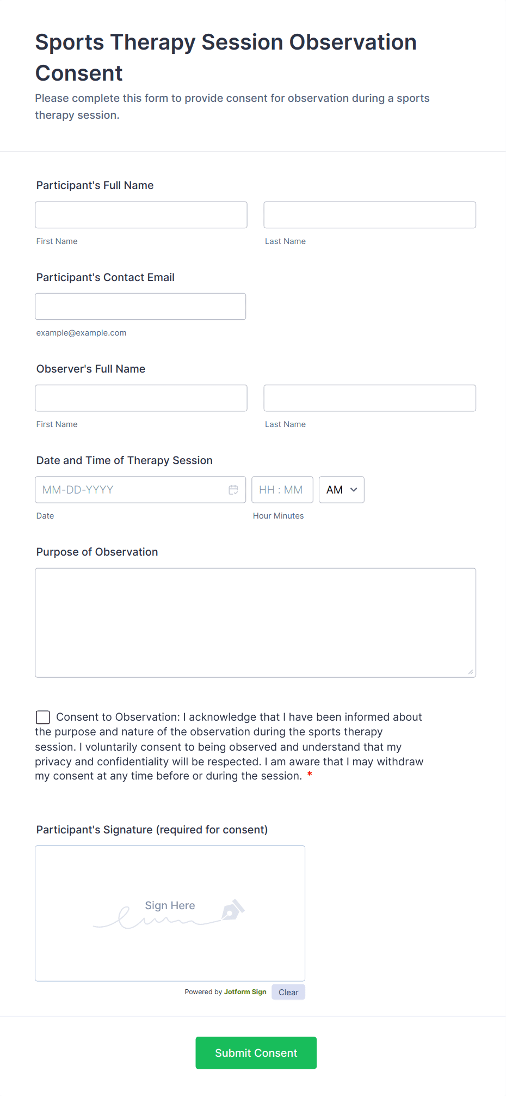Select the Participant's Contact Email field

(x=140, y=306)
